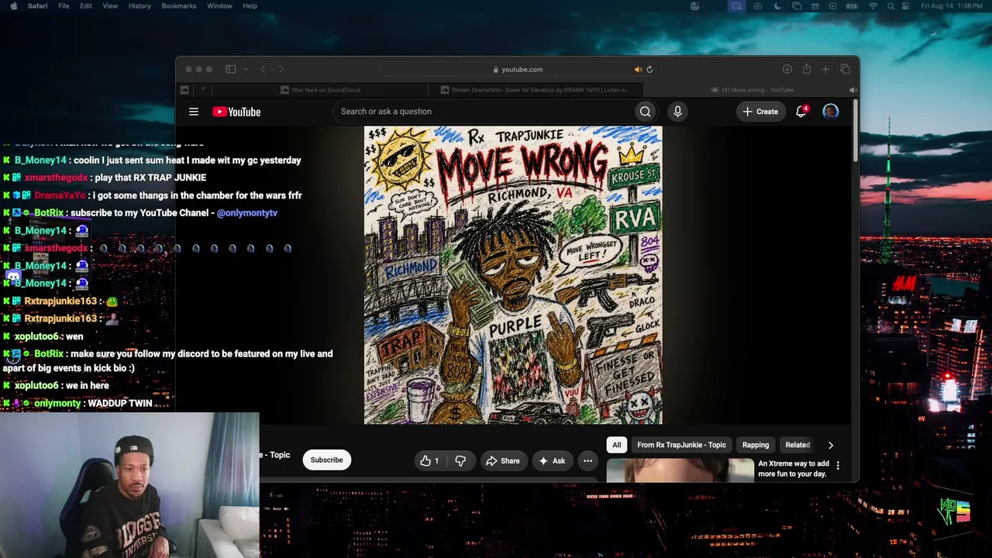992x558 pixels.
Task: Click Safari's share button
Action: coord(806,70)
